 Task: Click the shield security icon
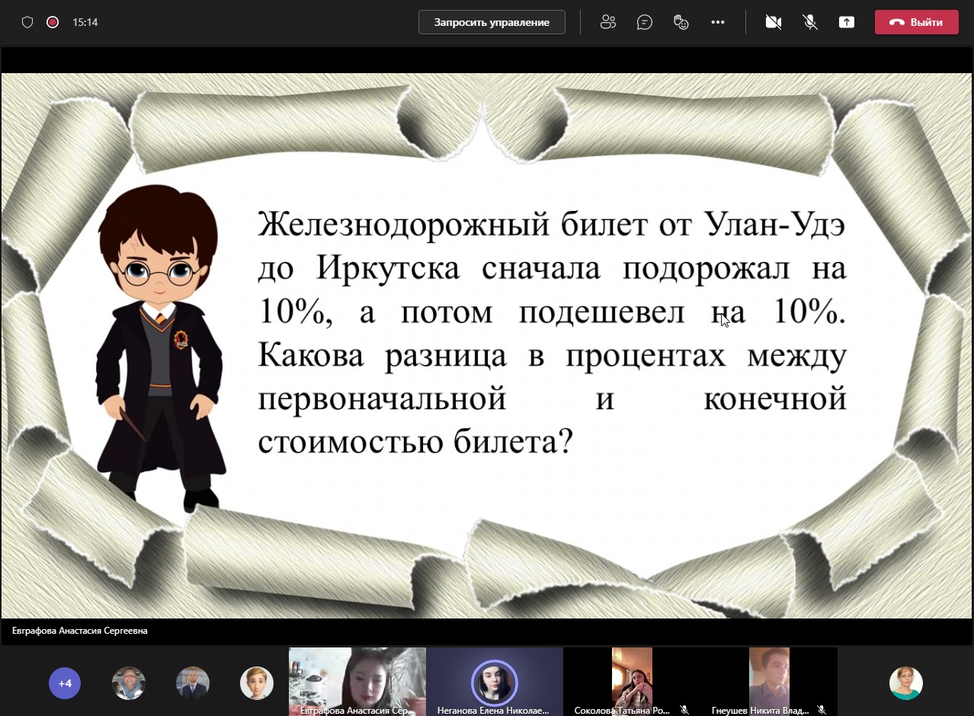coord(27,22)
